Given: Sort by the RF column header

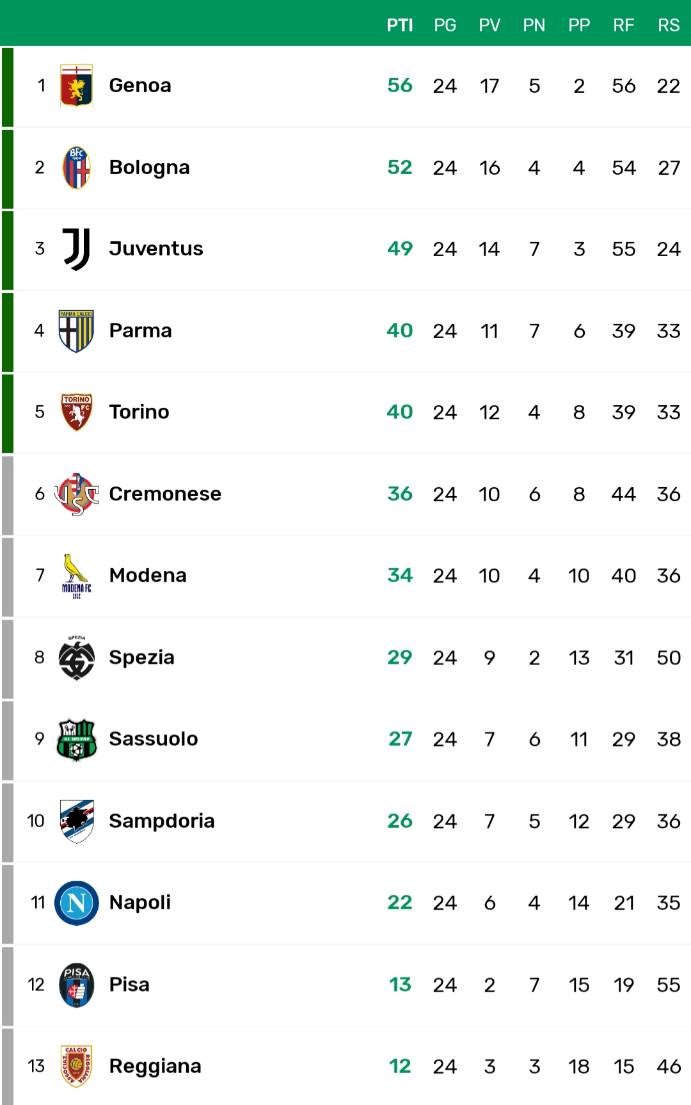Looking at the screenshot, I should (623, 25).
